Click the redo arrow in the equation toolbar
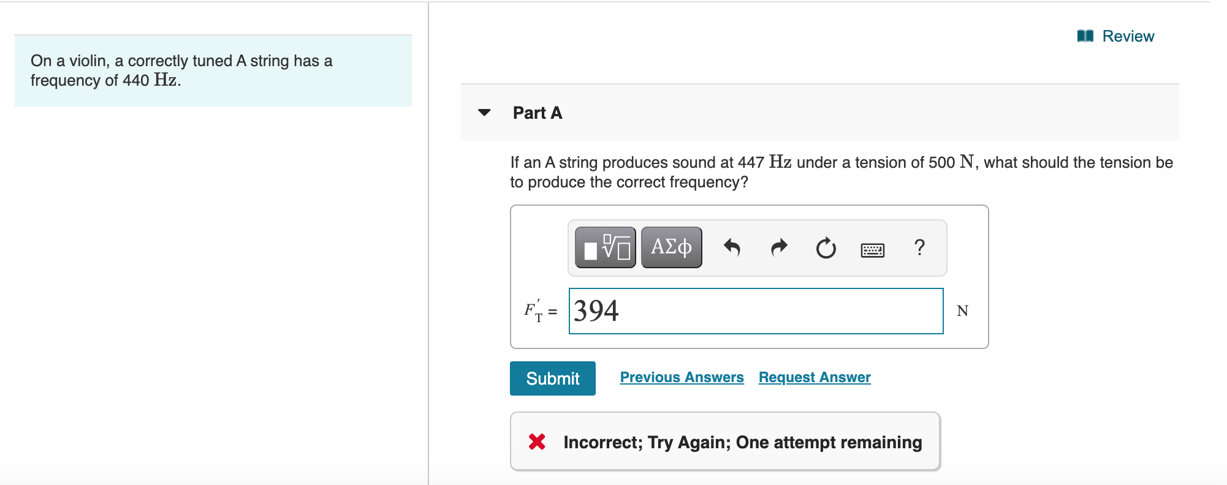The width and height of the screenshot is (1227, 485). click(778, 247)
